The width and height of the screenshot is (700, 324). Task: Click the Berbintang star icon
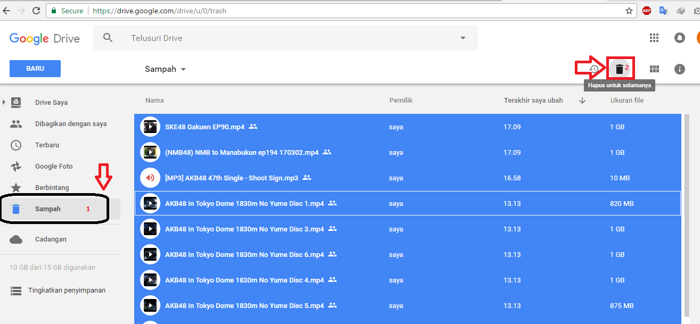pos(17,187)
